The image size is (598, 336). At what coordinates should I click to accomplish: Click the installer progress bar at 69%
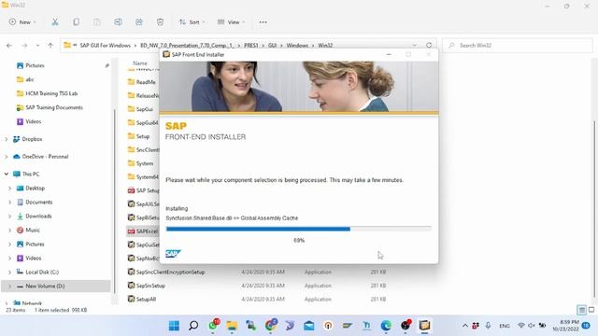[x=299, y=229]
